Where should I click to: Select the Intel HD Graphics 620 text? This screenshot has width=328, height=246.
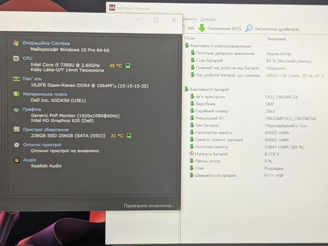(62, 120)
